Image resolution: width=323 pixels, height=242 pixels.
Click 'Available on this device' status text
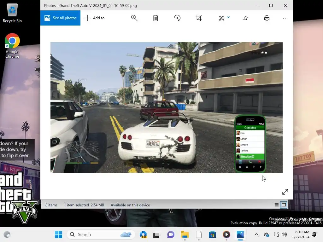tap(130, 205)
